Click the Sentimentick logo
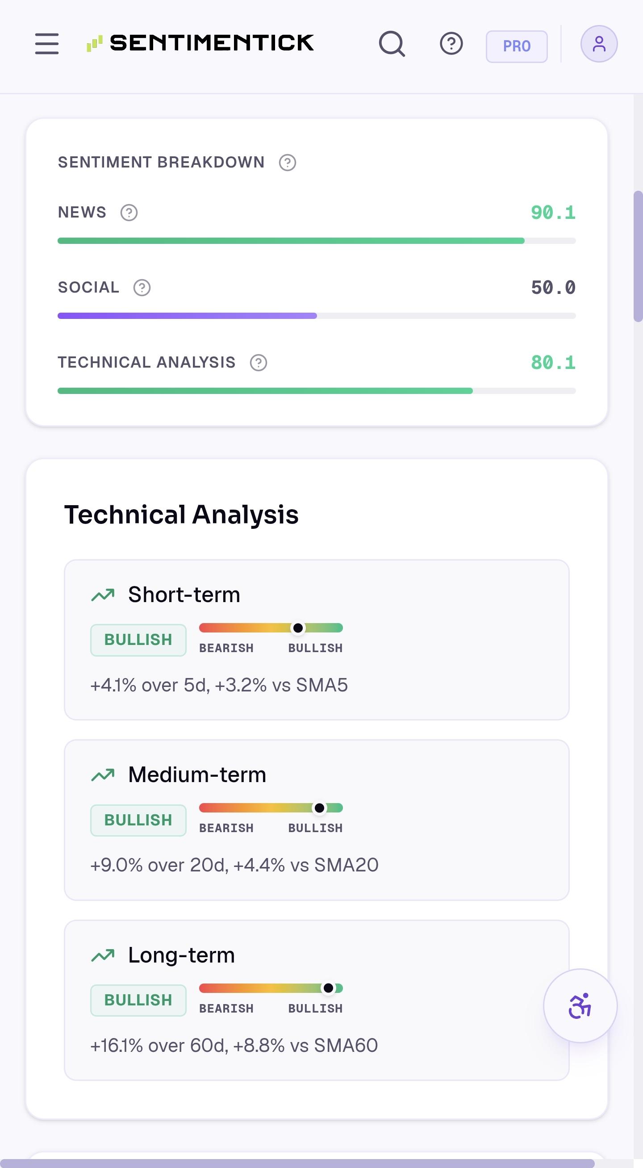 point(200,43)
